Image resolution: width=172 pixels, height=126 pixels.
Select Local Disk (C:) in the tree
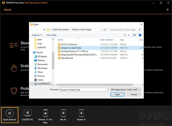43,84
